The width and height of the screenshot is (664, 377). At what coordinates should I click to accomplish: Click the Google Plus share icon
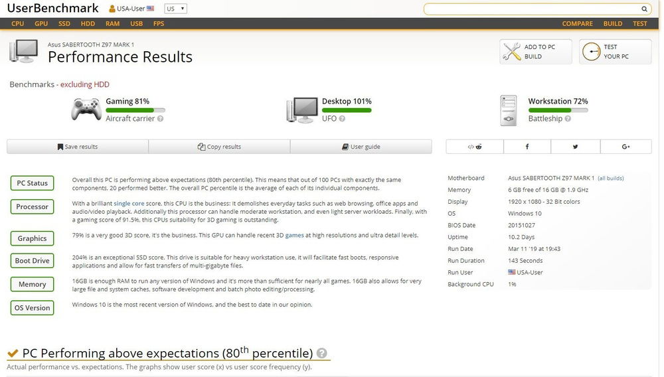pos(625,147)
